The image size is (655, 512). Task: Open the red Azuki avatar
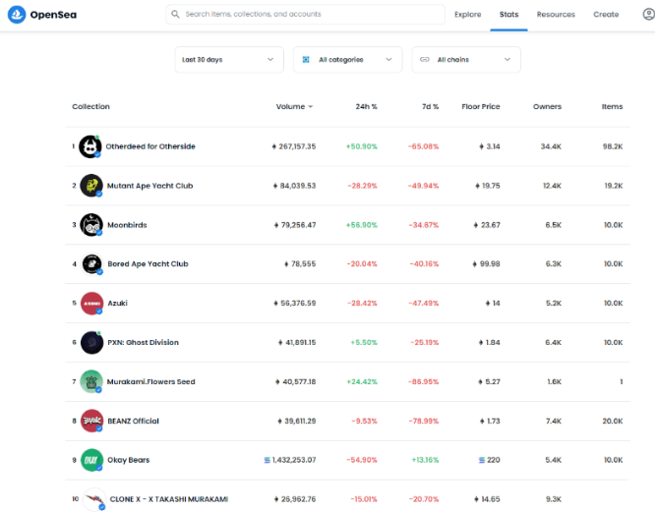(91, 304)
